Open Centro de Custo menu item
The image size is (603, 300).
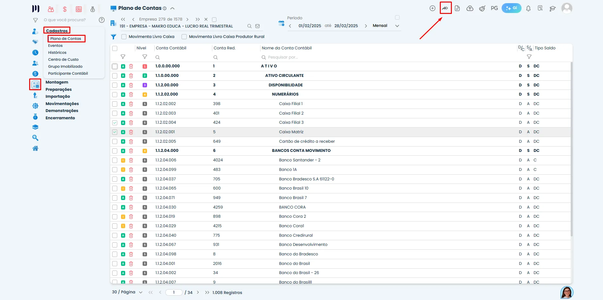tap(63, 59)
